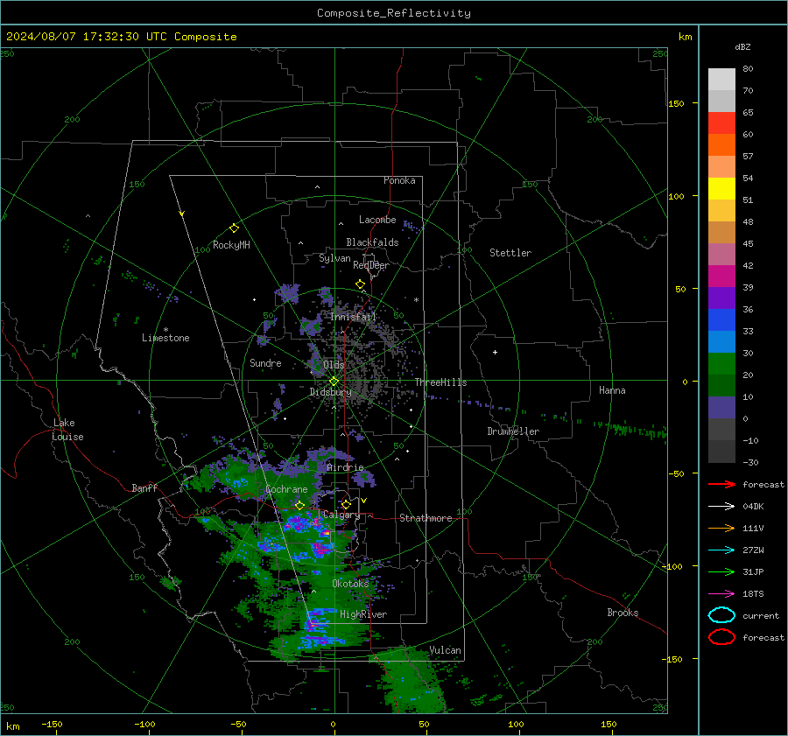Click the cyan 27ZW arrow icon
788x736 pixels.
(721, 550)
